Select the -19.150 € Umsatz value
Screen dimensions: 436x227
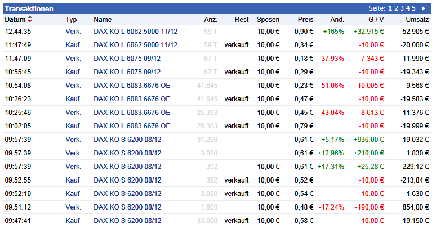click(x=414, y=220)
